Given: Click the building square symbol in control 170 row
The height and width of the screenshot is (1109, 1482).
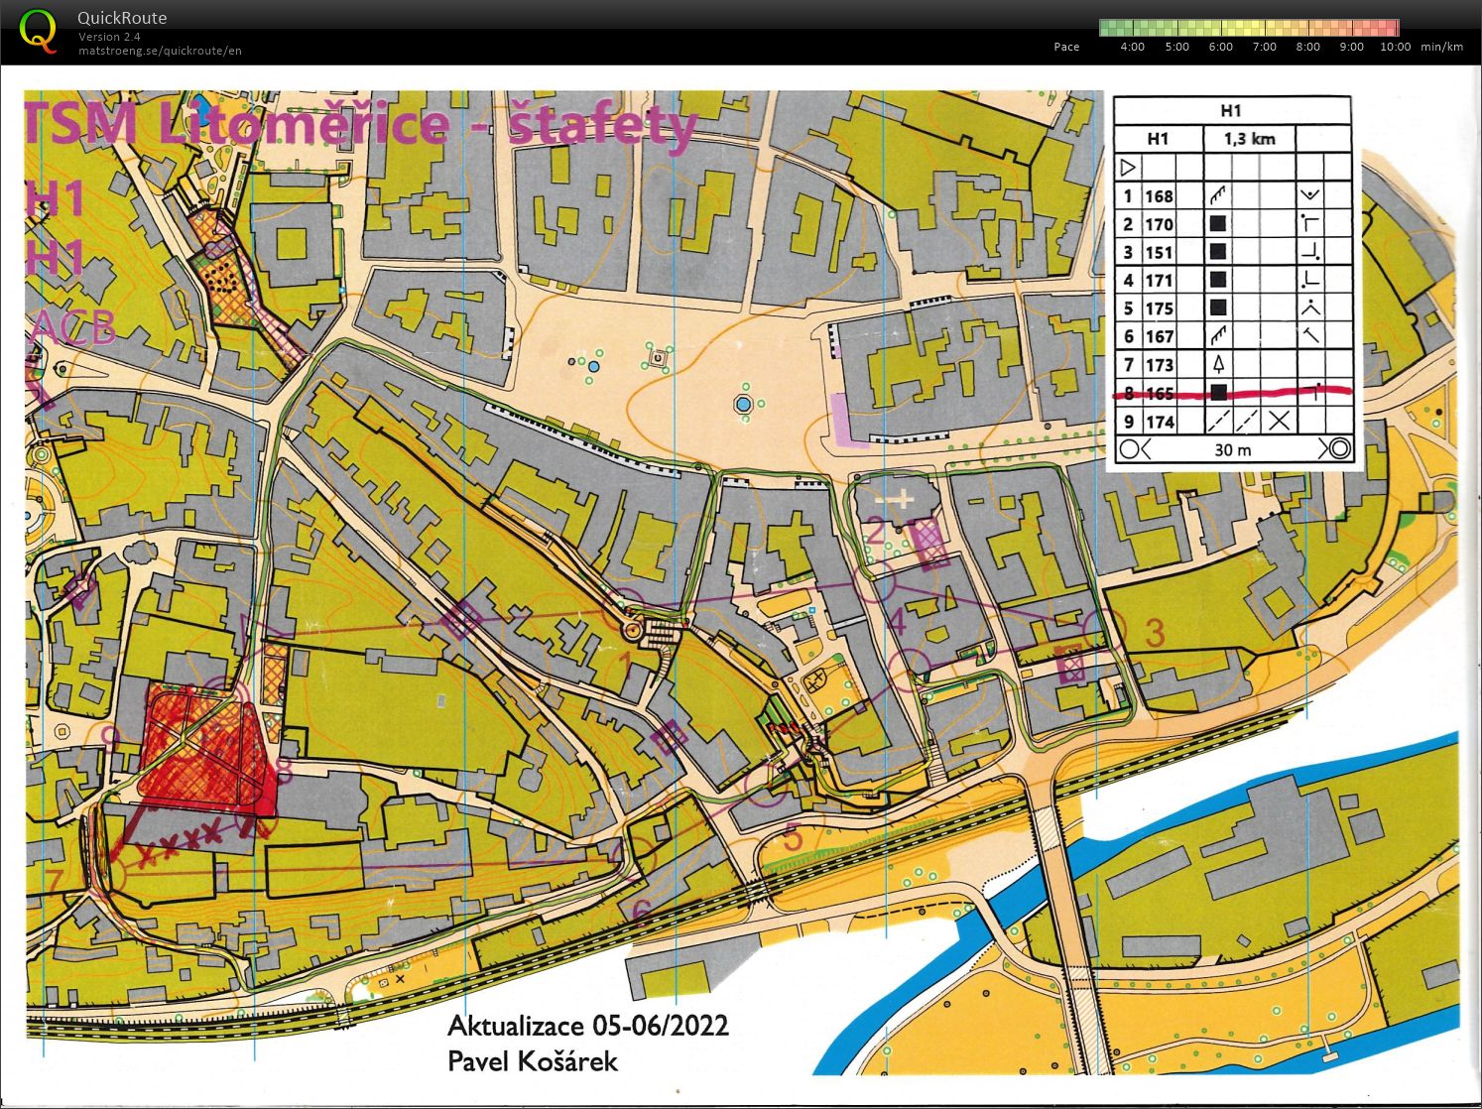Looking at the screenshot, I should point(1218,224).
